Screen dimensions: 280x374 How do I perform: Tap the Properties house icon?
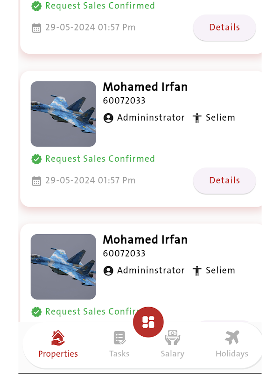tap(58, 338)
